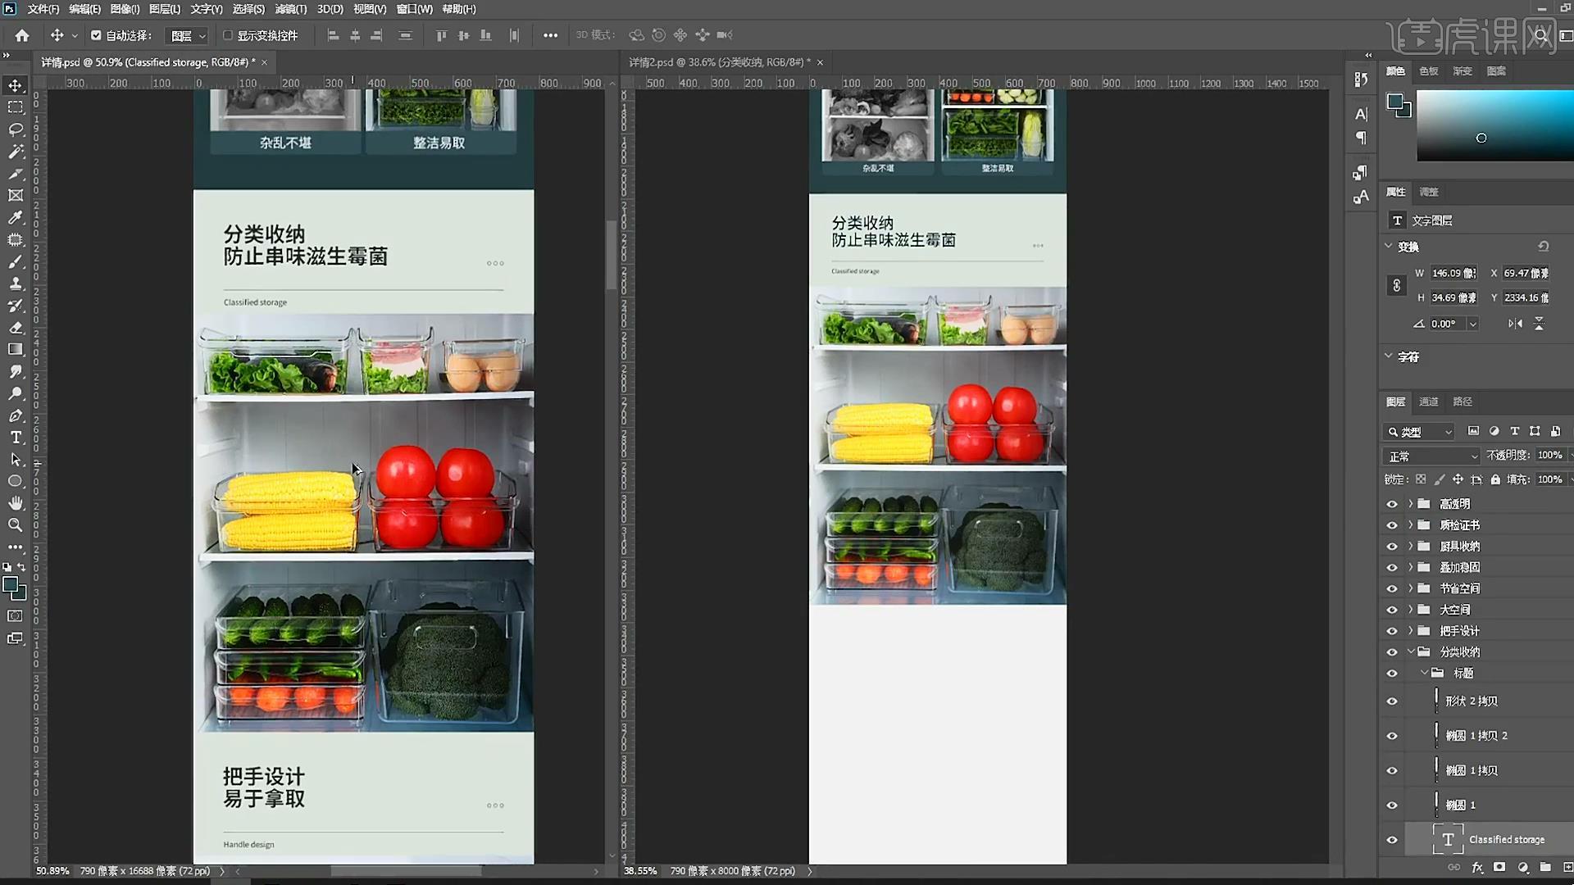
Task: Select the Rectangular Marquee tool
Action: click(x=16, y=107)
